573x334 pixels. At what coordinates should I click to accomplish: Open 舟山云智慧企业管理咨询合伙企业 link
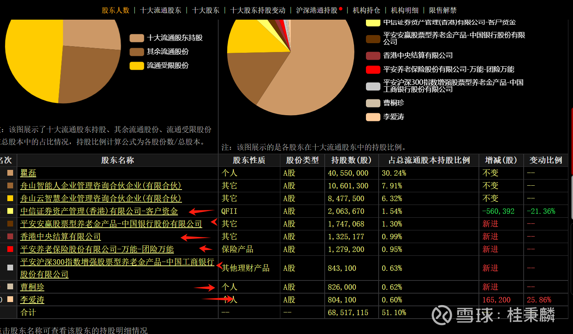(101, 199)
